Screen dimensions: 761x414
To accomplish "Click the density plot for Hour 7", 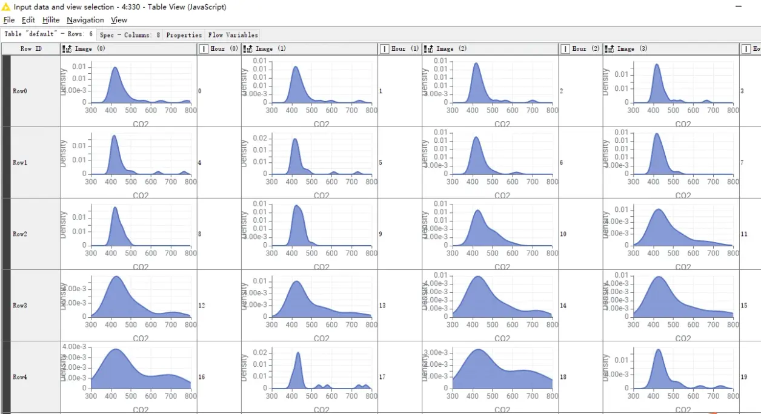I will pos(671,162).
